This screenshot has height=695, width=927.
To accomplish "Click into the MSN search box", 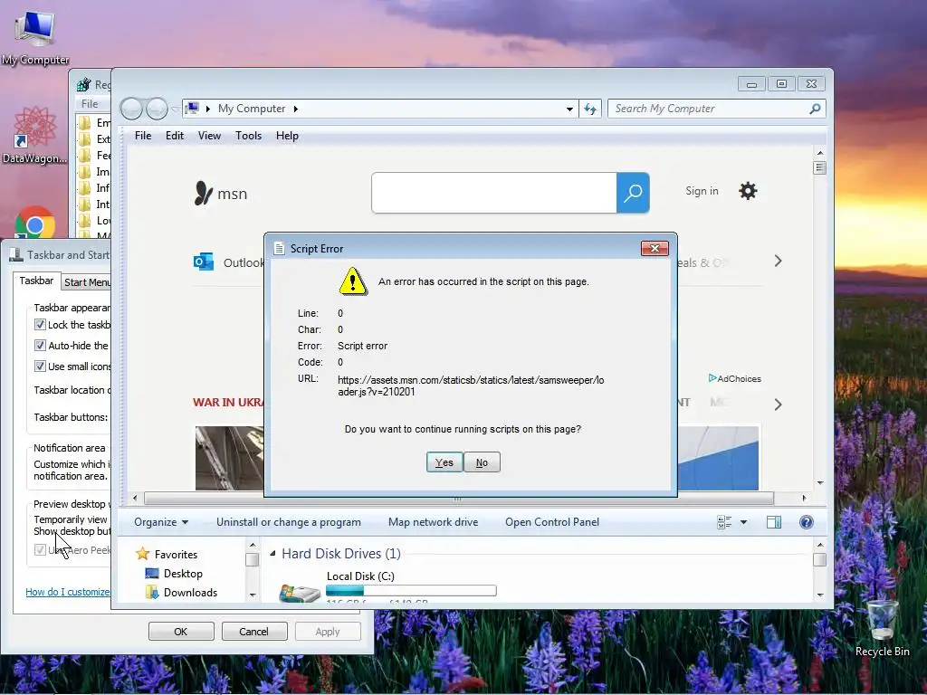I will pyautogui.click(x=494, y=193).
